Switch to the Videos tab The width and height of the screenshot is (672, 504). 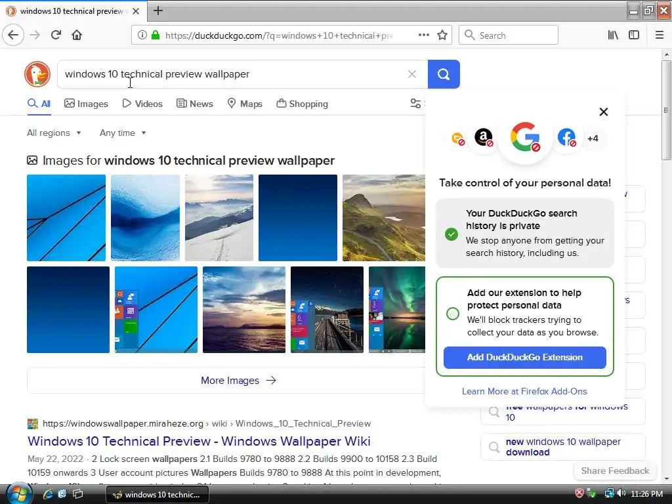[142, 104]
